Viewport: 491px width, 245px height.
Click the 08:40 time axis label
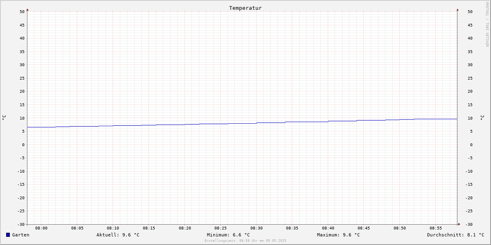pos(328,228)
